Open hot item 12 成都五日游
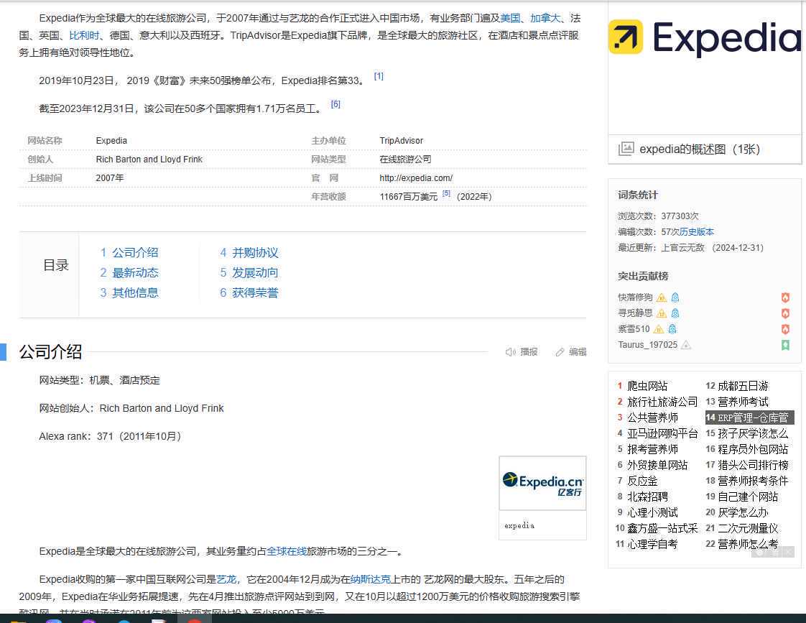The height and width of the screenshot is (623, 806). 743,386
